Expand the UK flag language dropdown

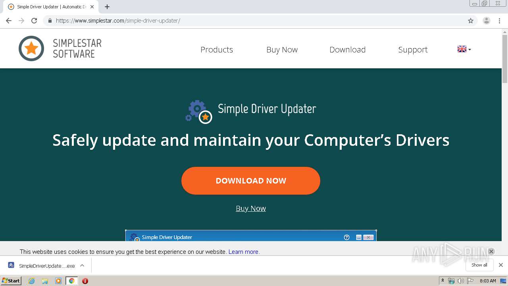[x=464, y=49]
